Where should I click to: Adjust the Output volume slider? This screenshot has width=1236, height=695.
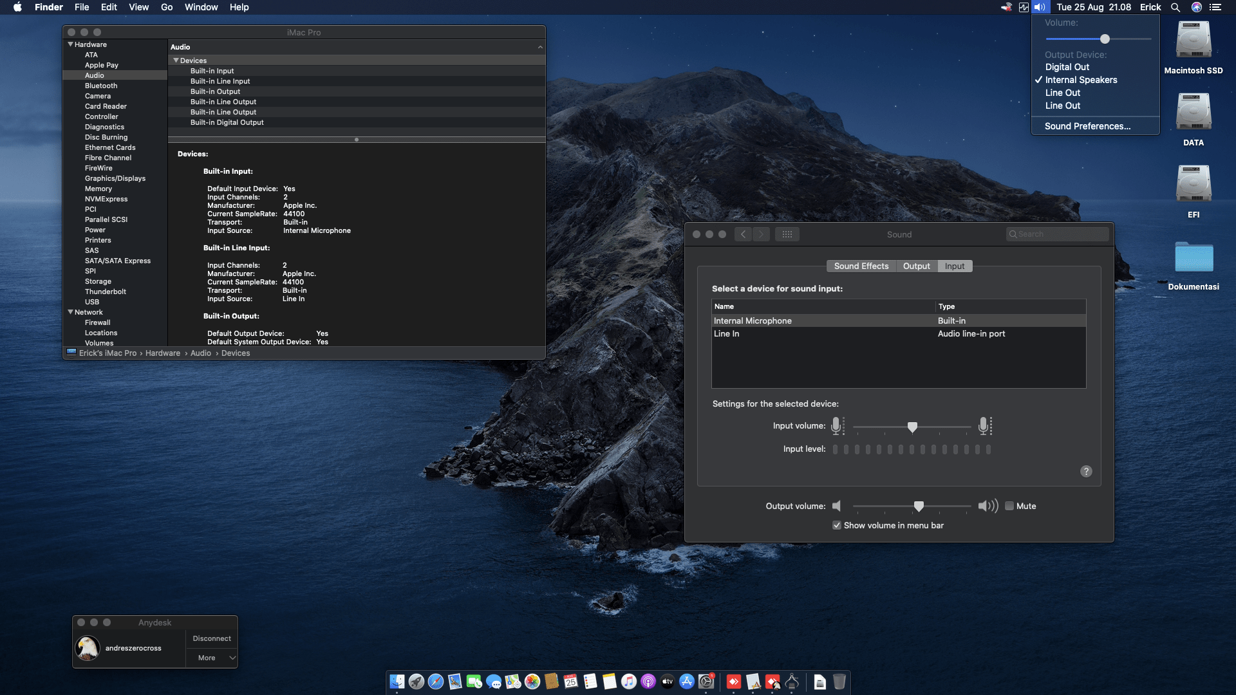tap(919, 506)
